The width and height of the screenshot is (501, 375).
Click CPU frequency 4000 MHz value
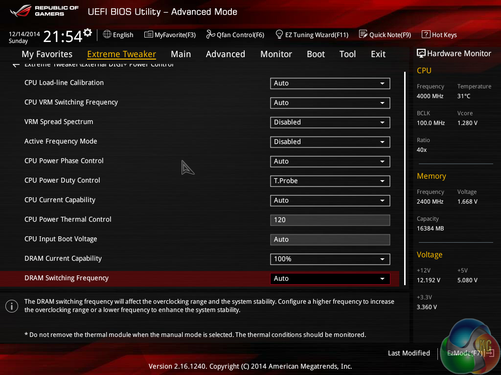pyautogui.click(x=430, y=96)
